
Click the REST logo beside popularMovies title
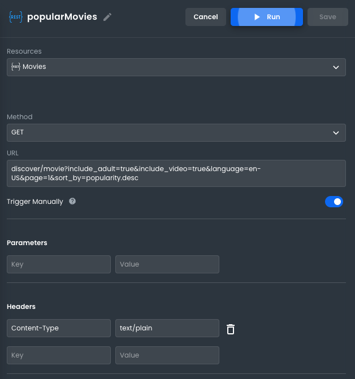[x=15, y=17]
